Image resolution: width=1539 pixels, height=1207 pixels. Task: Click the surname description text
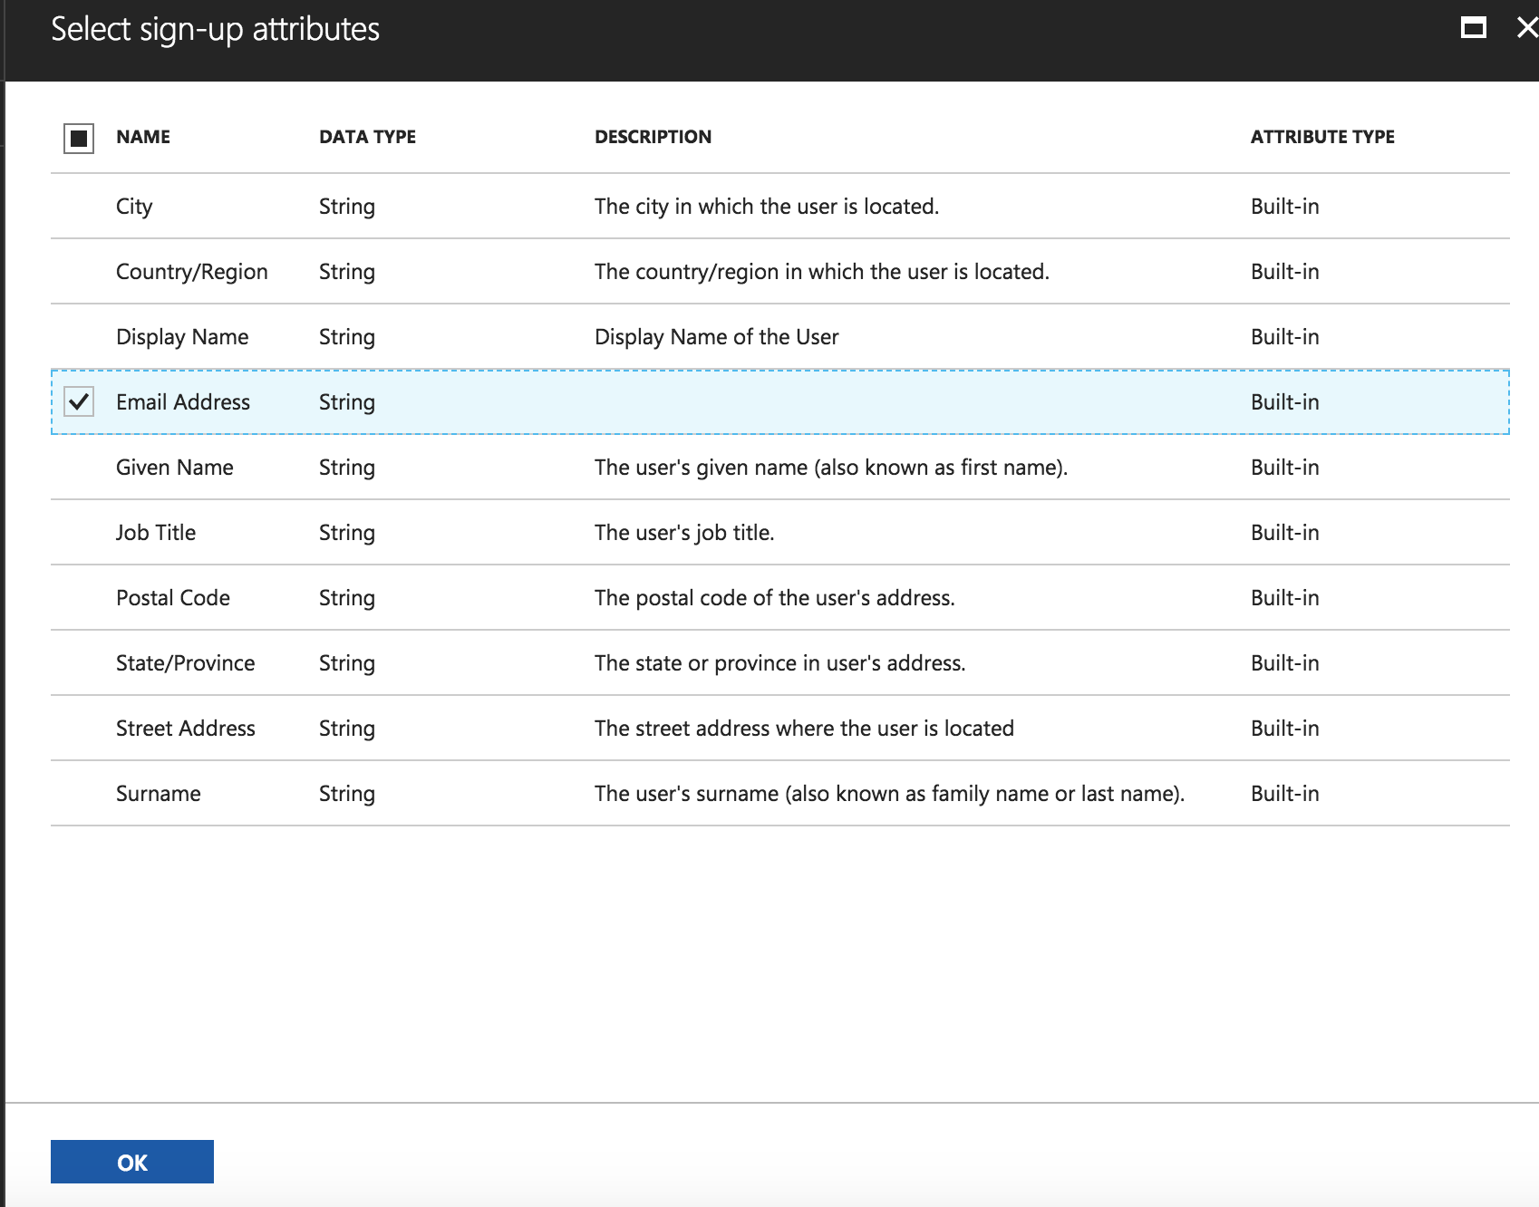click(x=890, y=794)
